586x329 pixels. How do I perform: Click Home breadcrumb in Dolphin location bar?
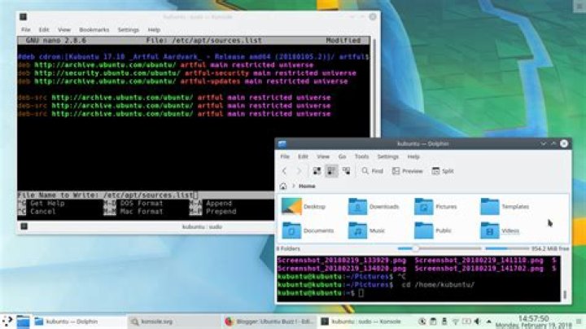tap(307, 186)
